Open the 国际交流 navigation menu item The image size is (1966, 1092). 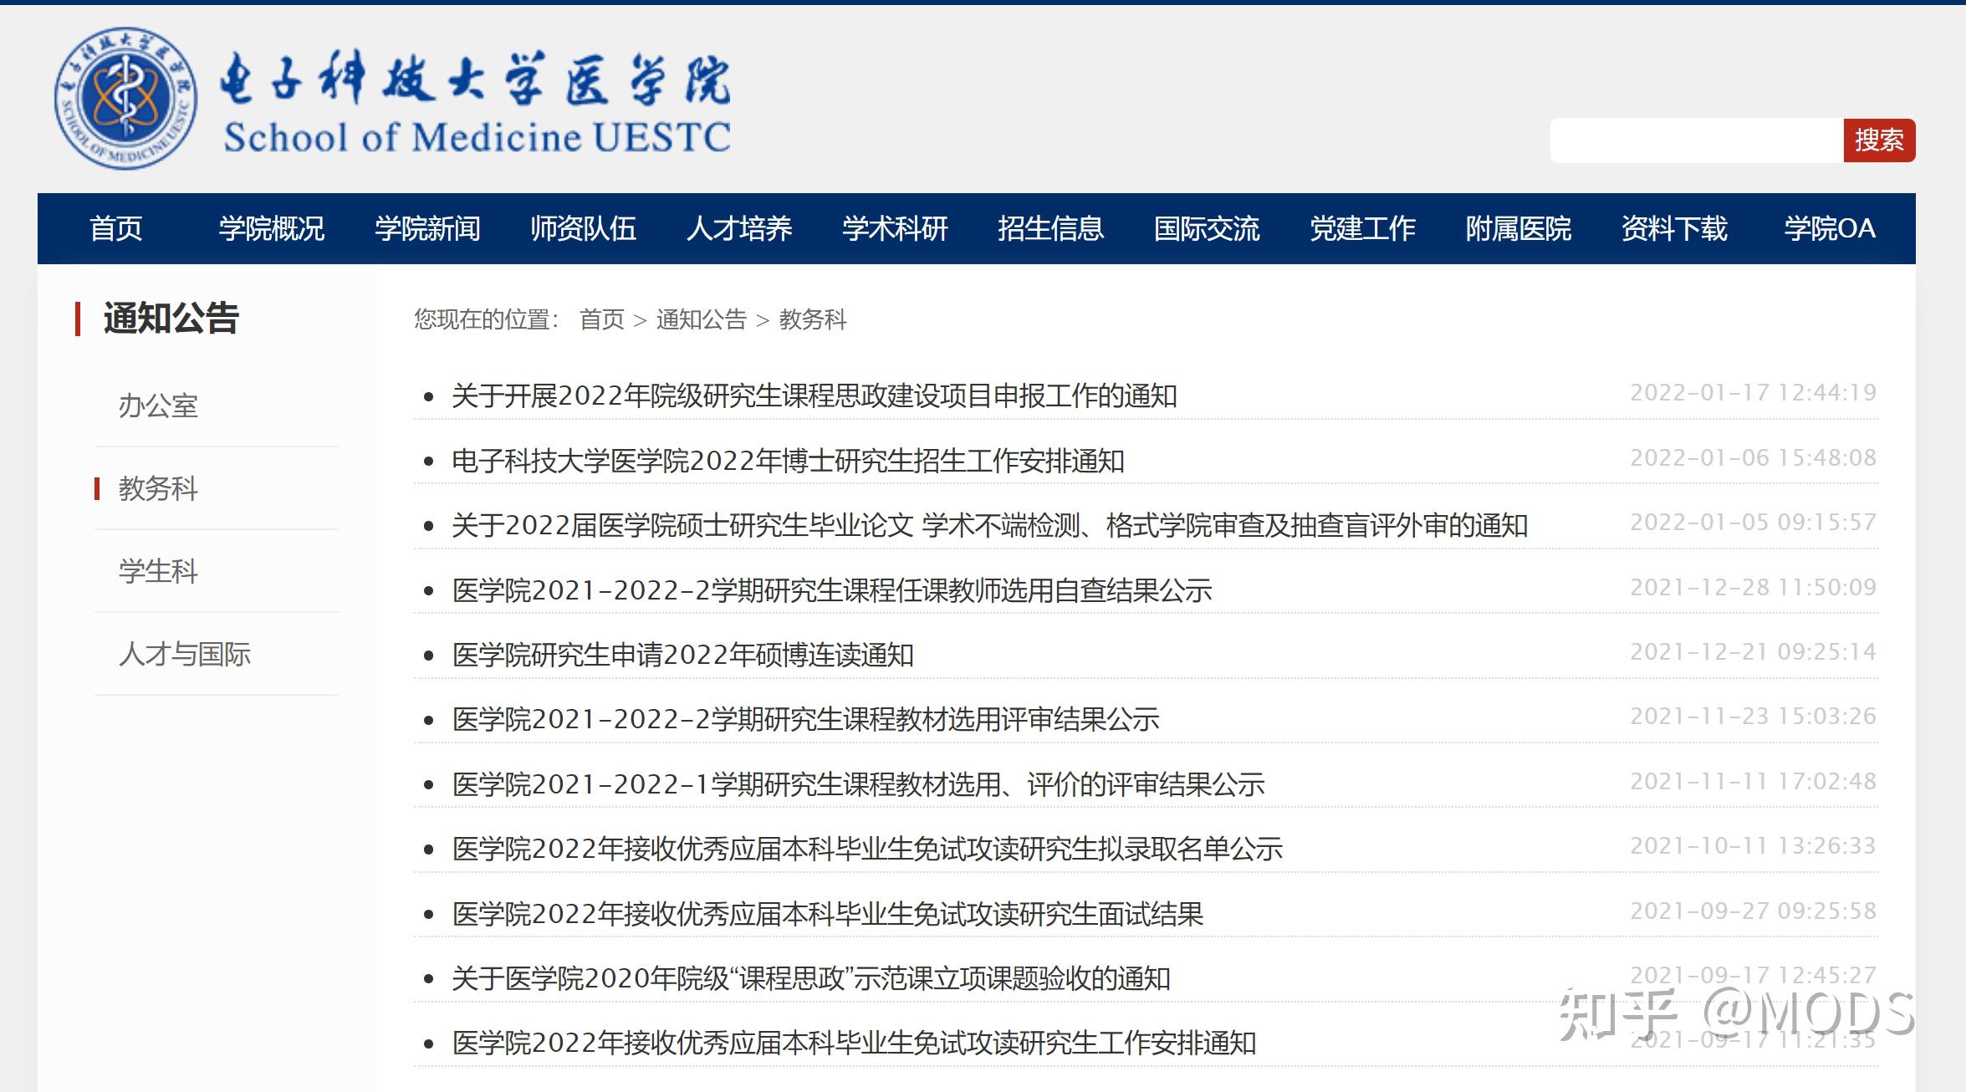click(x=1207, y=228)
